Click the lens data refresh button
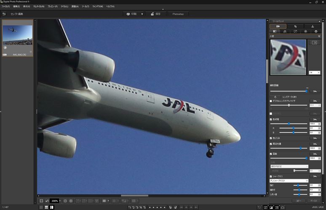 275,97
